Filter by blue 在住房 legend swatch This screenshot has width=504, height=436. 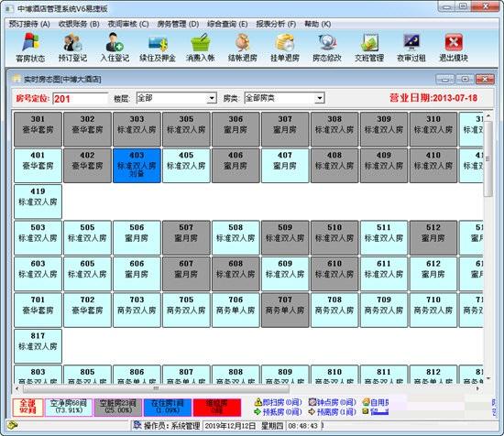pos(168,407)
